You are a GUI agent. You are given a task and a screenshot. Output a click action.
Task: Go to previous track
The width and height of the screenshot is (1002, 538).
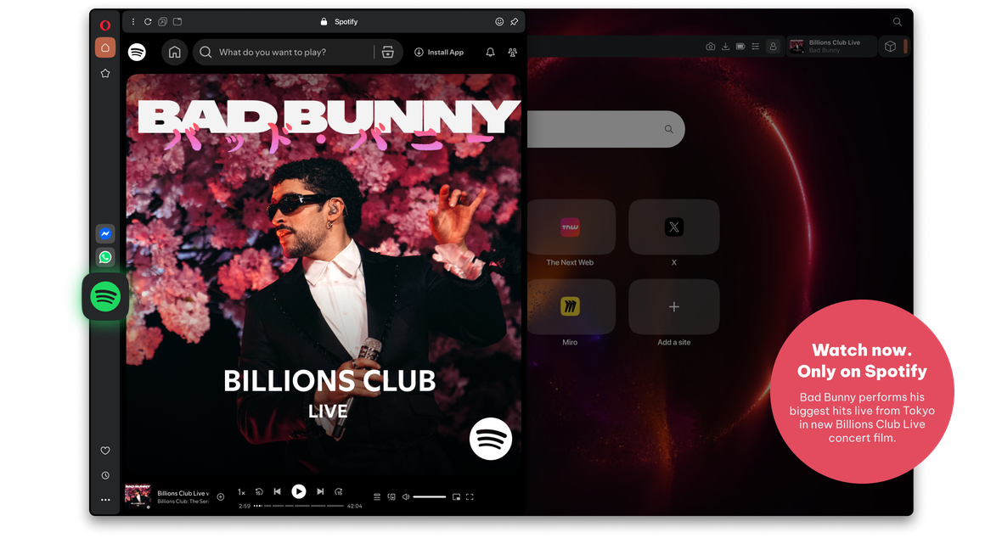point(278,491)
